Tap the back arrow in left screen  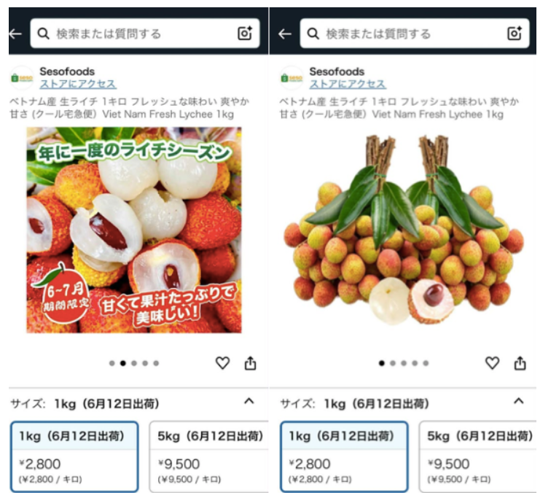[x=16, y=34]
